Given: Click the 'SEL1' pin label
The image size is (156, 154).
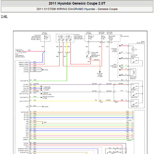Looking at the screenshot, I should [27, 136].
